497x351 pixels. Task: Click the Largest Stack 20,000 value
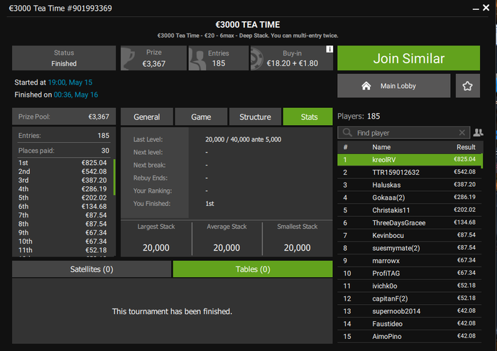pos(156,248)
